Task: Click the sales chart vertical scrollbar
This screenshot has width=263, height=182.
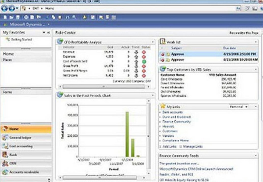Action: coord(149,136)
